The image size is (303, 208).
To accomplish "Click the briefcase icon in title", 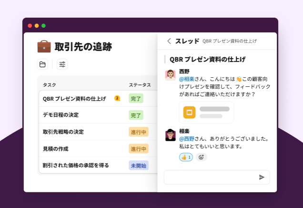I will (x=44, y=46).
